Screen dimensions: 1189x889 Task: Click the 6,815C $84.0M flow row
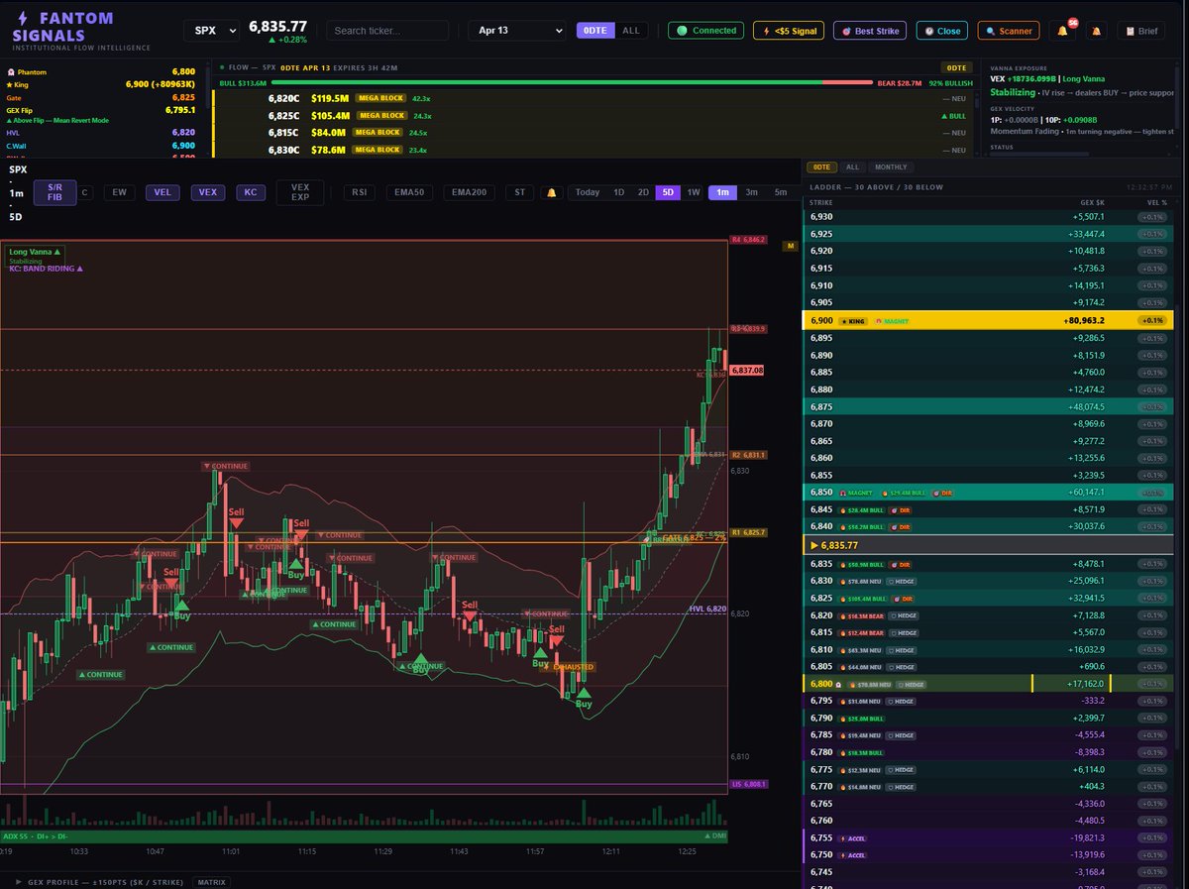594,133
